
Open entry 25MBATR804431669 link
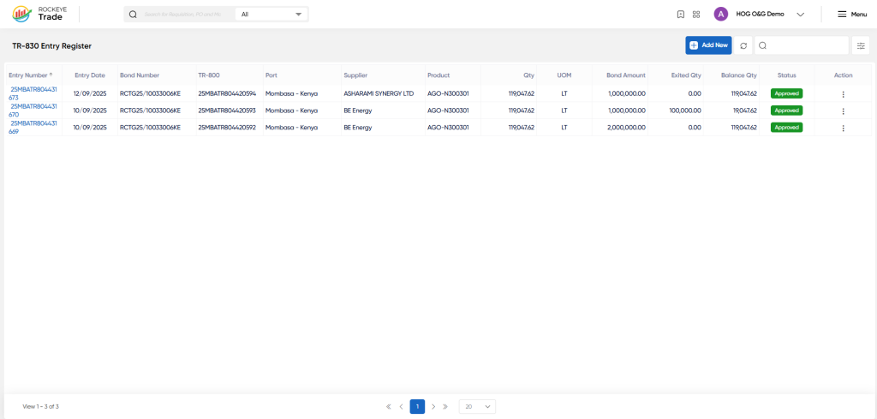(33, 127)
